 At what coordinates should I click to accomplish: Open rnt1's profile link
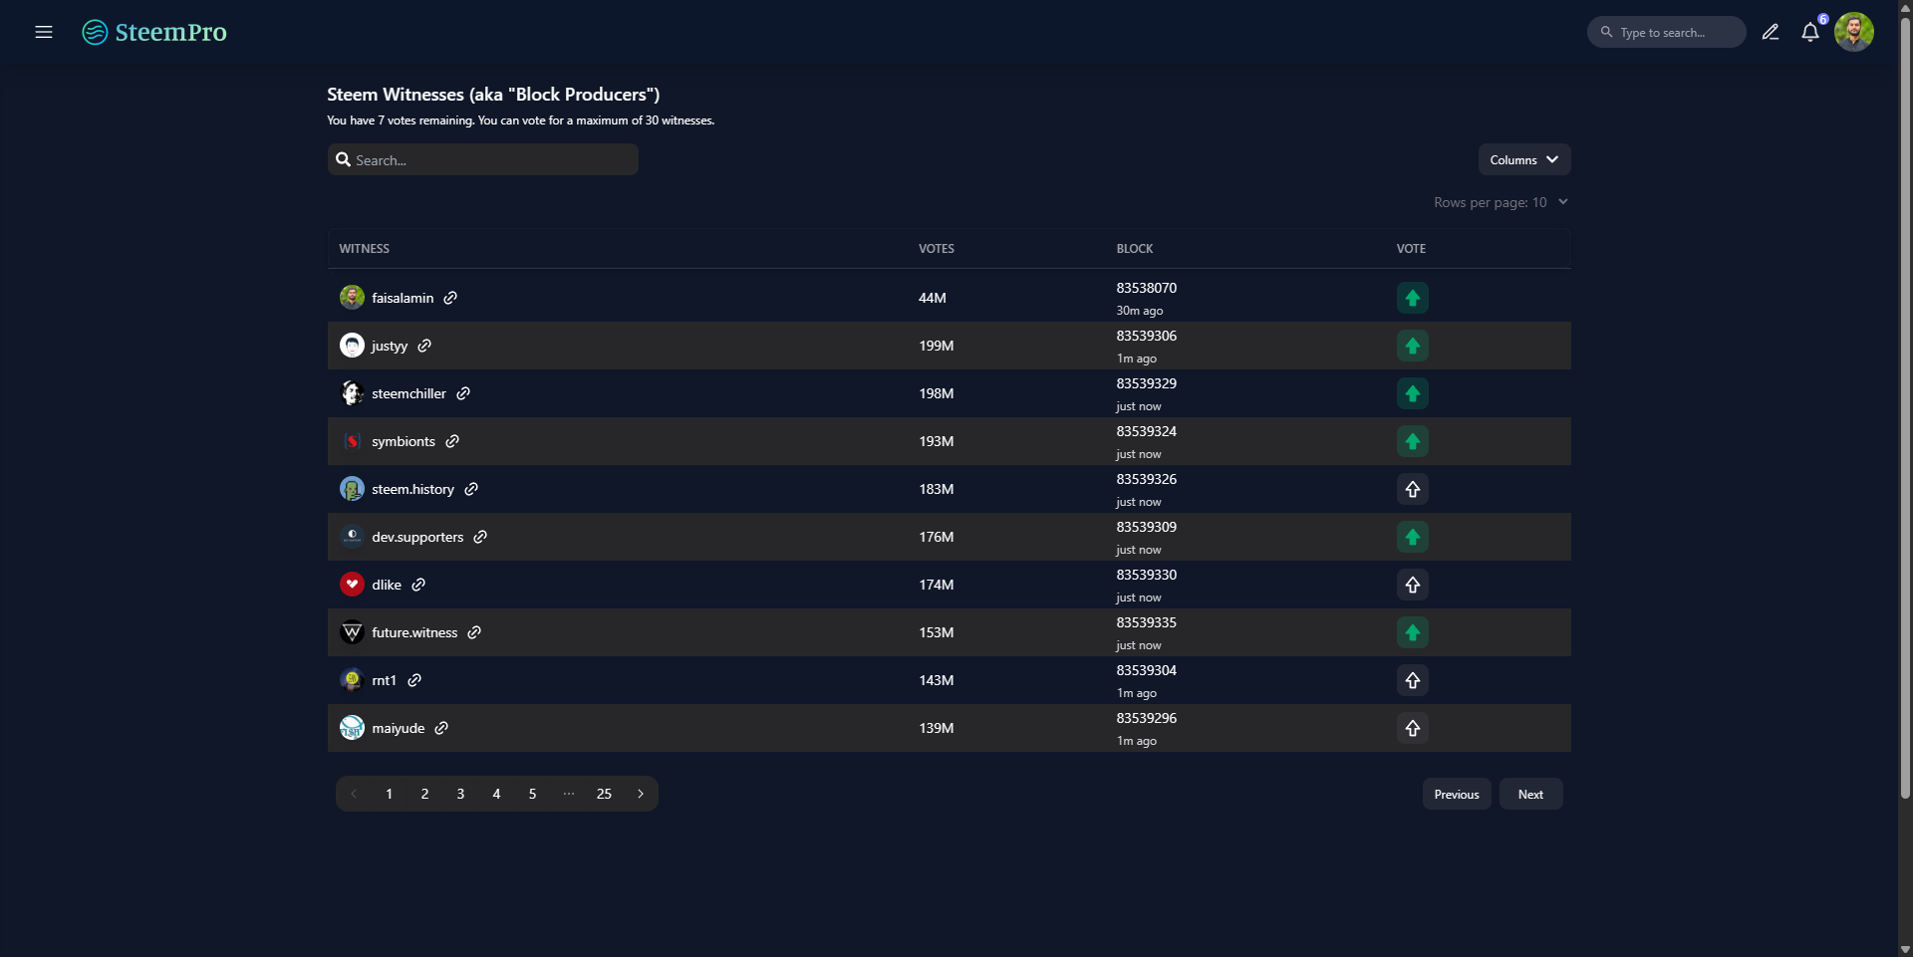[x=384, y=680]
